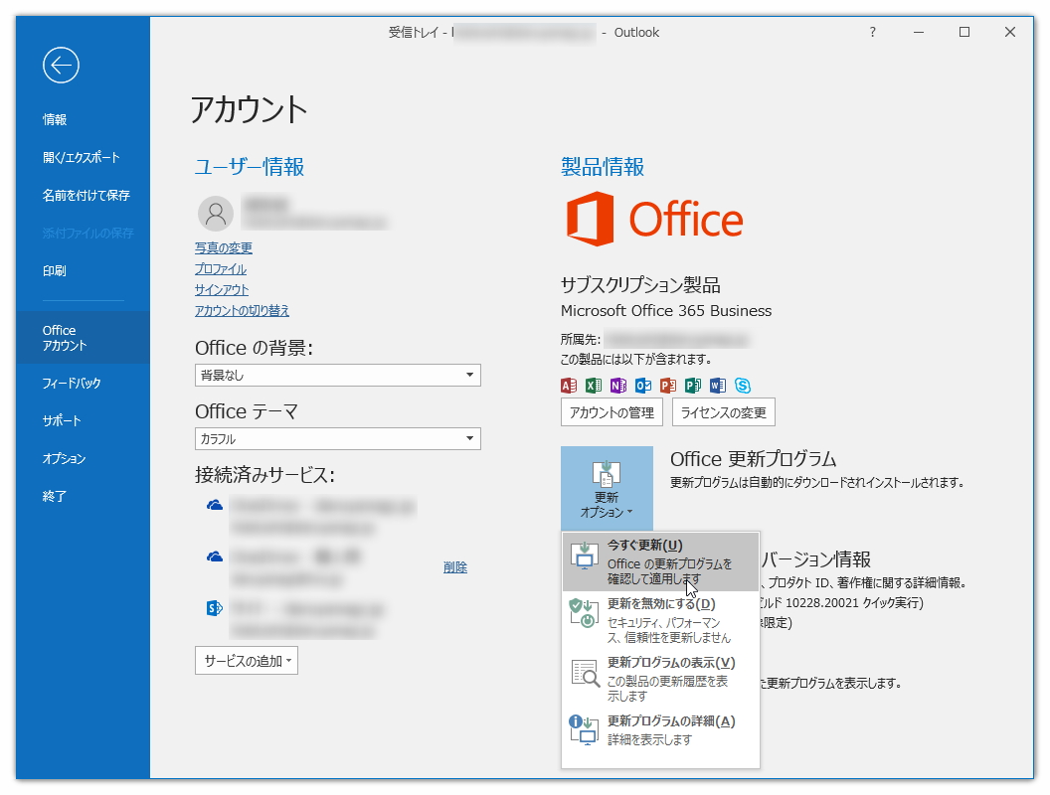Image resolution: width=1050 pixels, height=795 pixels.
Task: Click the アカウントの管理 button
Action: point(612,411)
